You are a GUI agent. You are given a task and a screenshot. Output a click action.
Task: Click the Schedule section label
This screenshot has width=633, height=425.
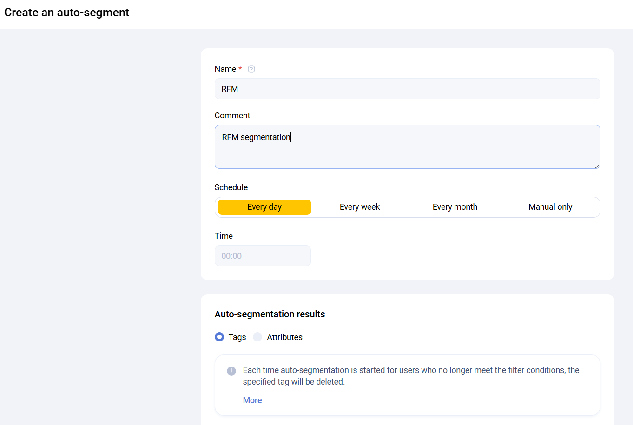coord(231,187)
